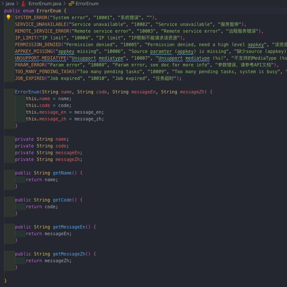Click the "任务超时" string literal

(165, 78)
